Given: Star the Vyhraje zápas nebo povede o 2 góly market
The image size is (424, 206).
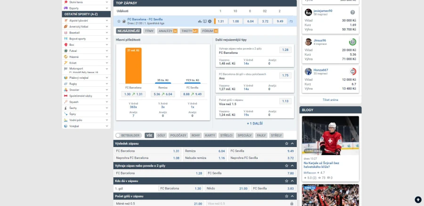Looking at the screenshot, I should pyautogui.click(x=286, y=165).
